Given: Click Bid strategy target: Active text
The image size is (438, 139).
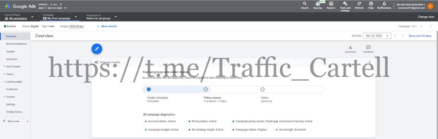Looking at the screenshot, I should 207,130.
